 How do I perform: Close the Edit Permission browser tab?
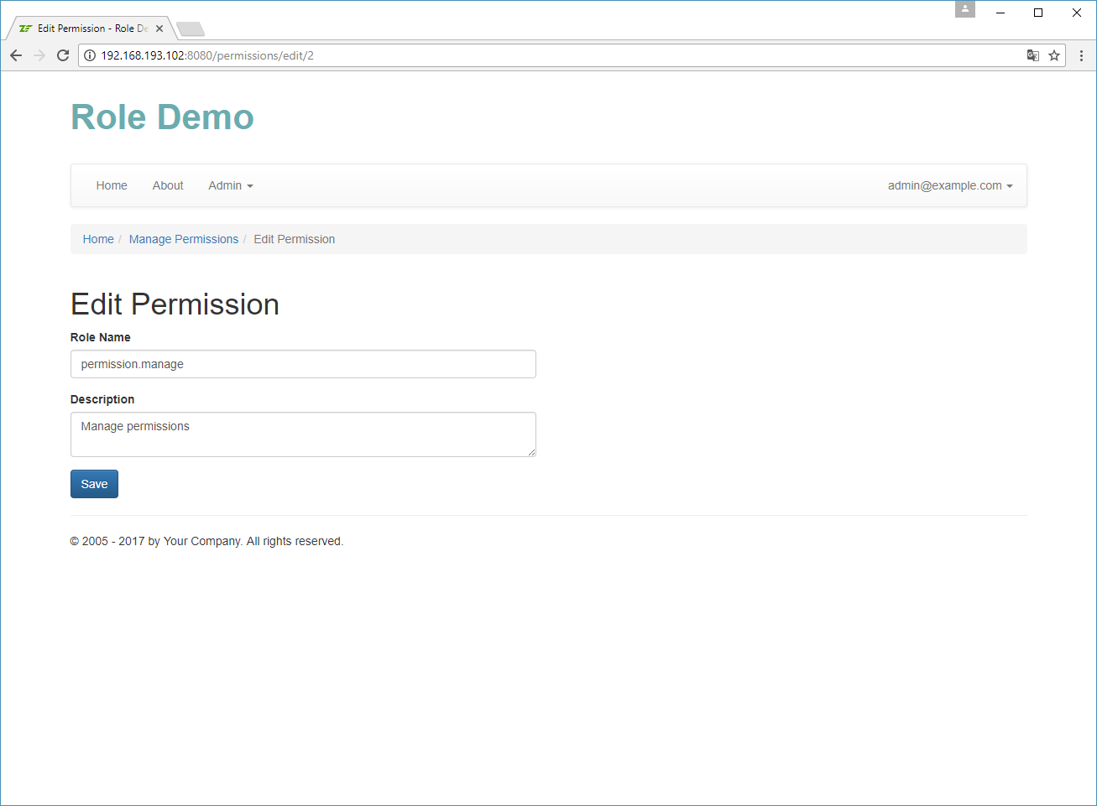click(x=159, y=29)
